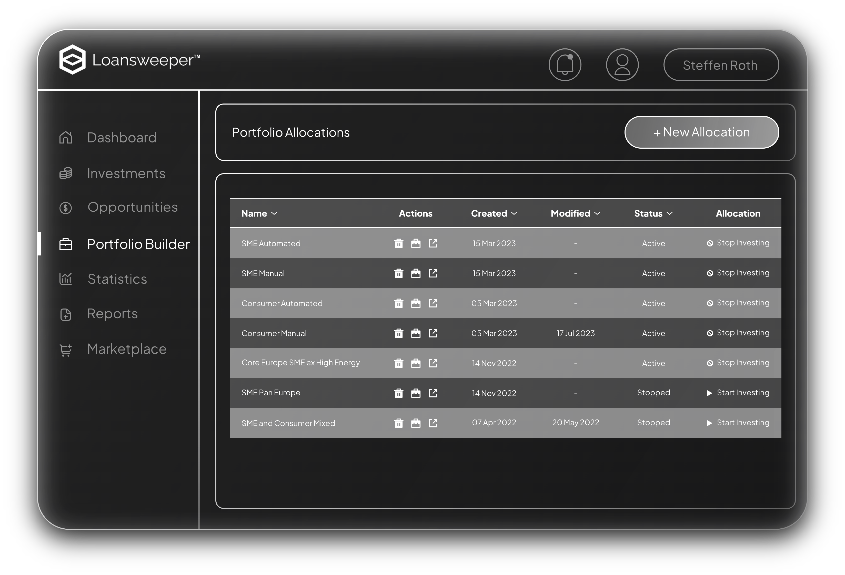Click the SME and Consumer Mixed name
The height and width of the screenshot is (575, 845).
288,423
